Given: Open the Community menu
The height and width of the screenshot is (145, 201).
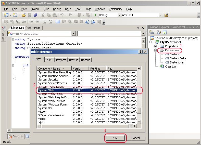Looking at the screenshot, I should point(115,9).
